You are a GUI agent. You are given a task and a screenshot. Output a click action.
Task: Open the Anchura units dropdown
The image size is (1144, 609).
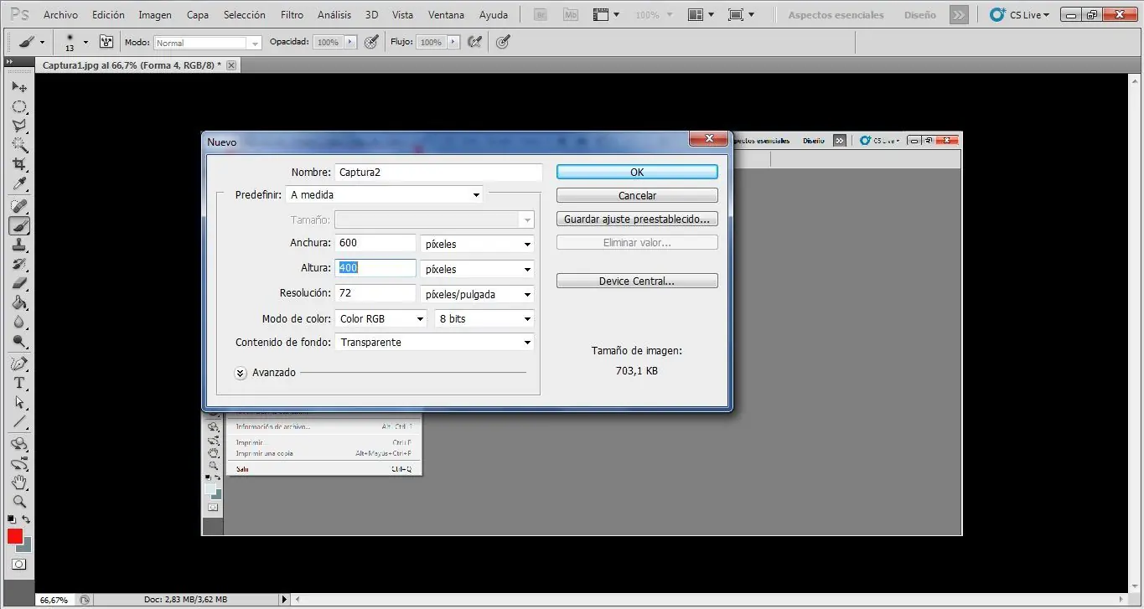477,244
